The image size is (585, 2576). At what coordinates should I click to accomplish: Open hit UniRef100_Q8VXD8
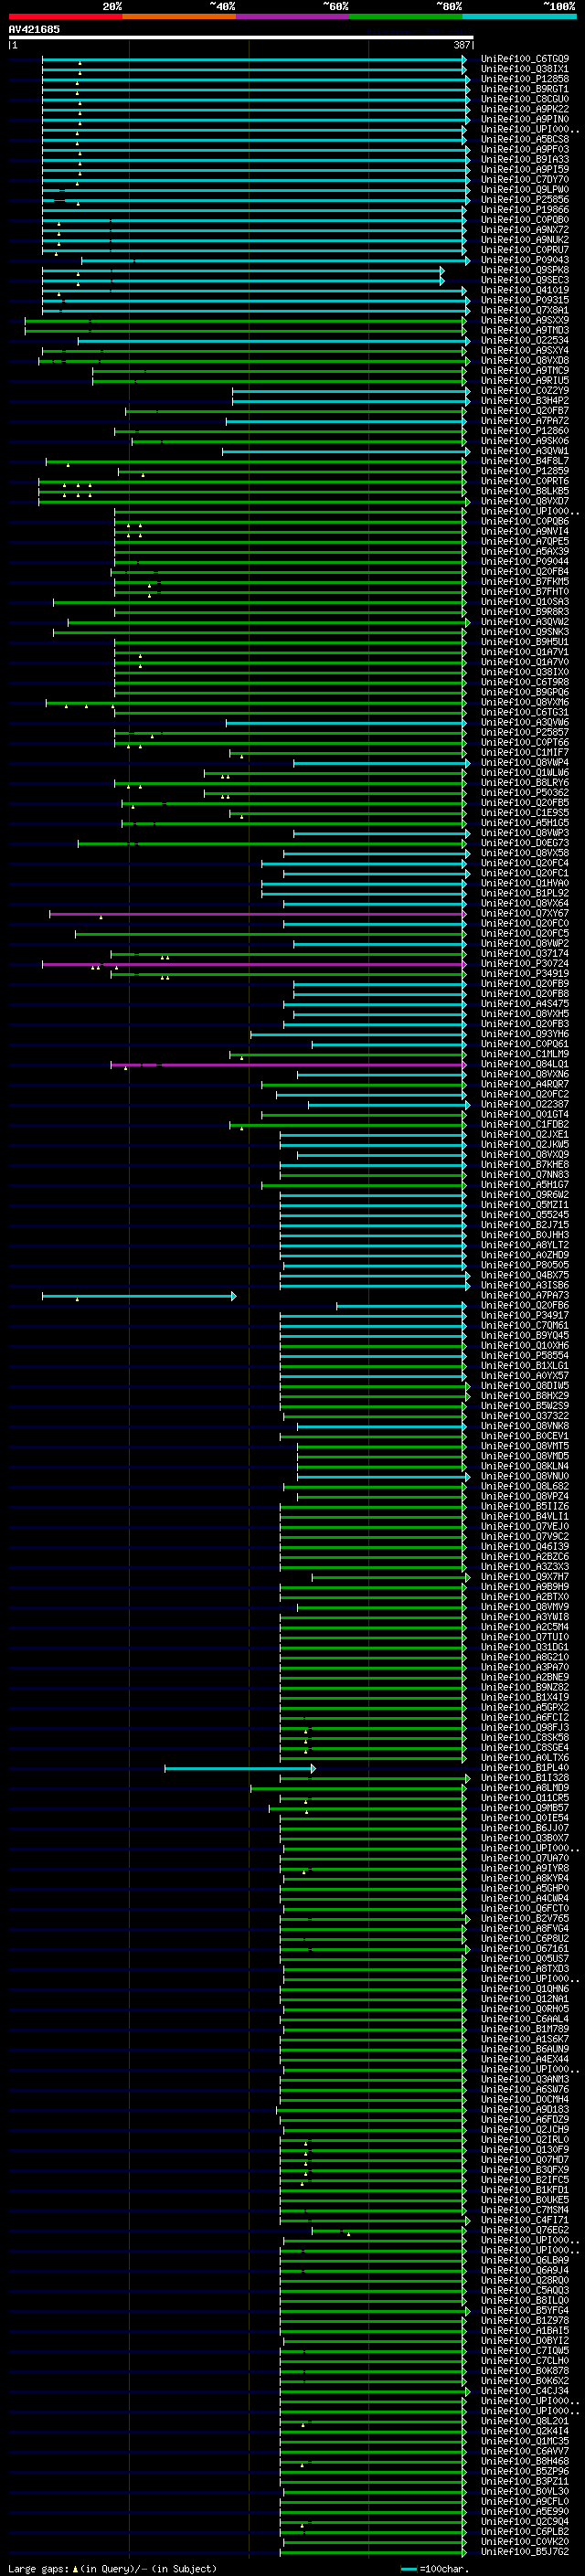point(524,360)
